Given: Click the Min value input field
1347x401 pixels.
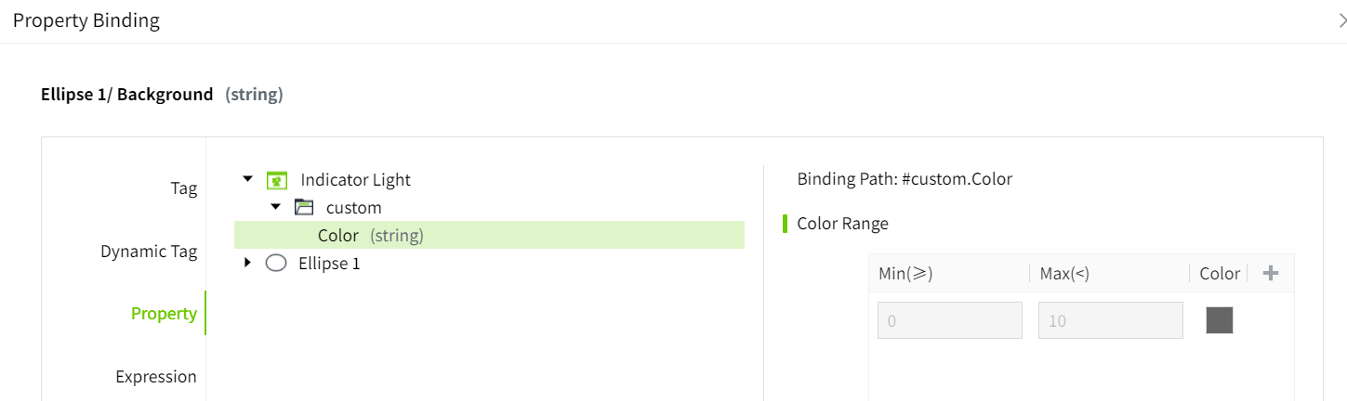Looking at the screenshot, I should 949,320.
